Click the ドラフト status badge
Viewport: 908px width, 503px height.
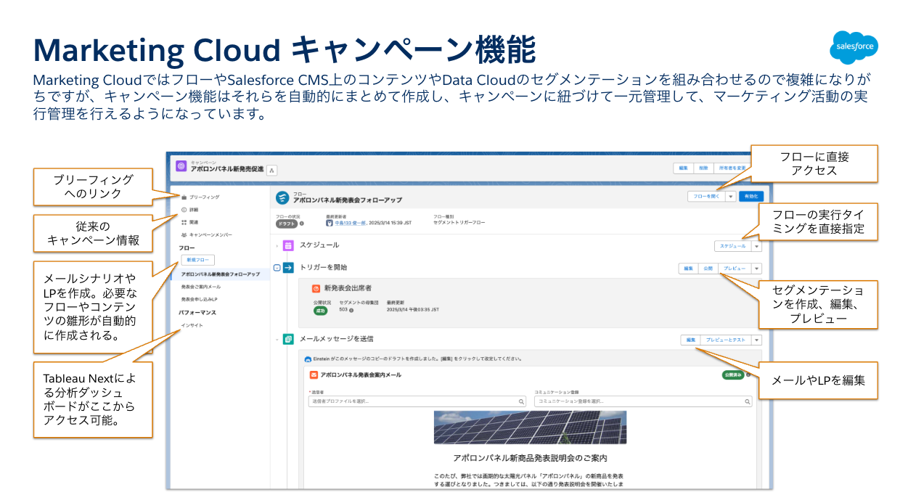[x=287, y=224]
